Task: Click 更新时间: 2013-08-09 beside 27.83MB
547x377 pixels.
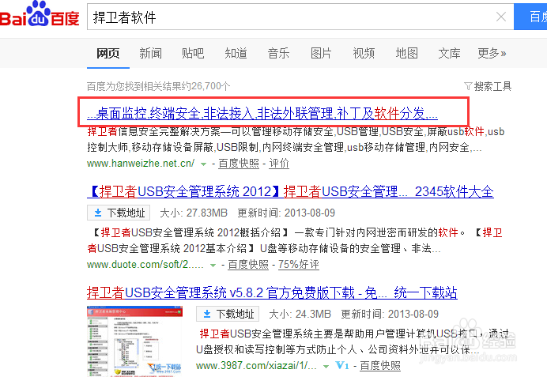Action: point(286,213)
